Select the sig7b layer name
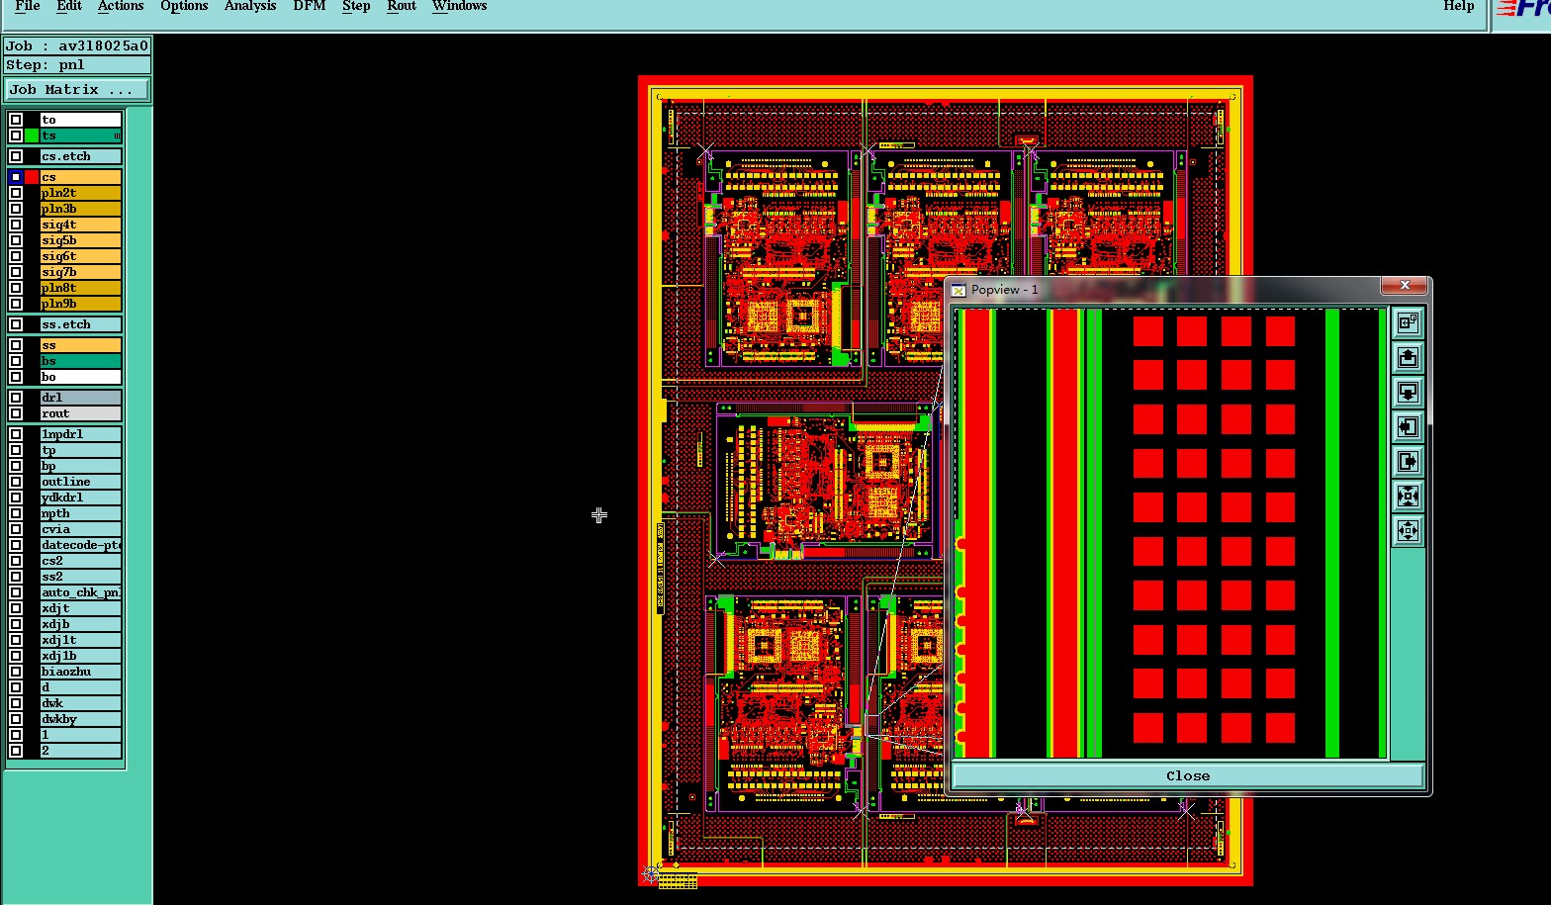The height and width of the screenshot is (905, 1551). point(80,272)
